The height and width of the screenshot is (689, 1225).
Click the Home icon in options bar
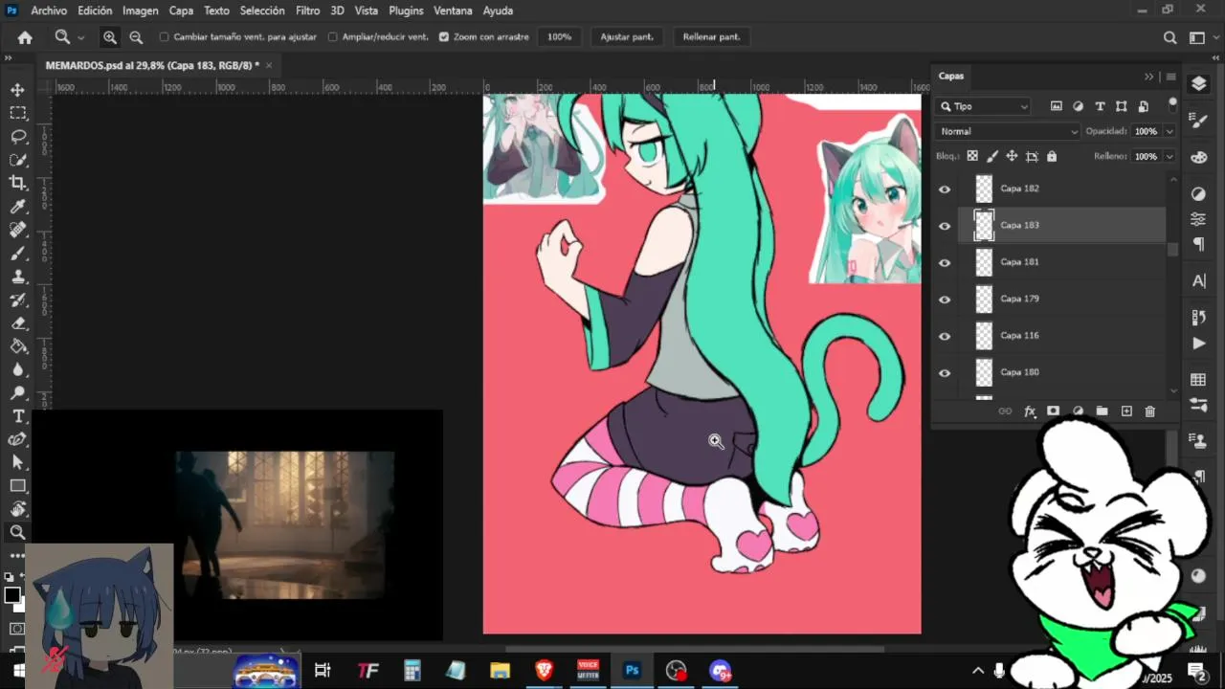click(x=25, y=37)
